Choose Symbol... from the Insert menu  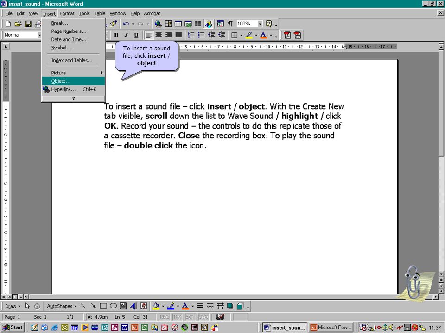coord(74,48)
